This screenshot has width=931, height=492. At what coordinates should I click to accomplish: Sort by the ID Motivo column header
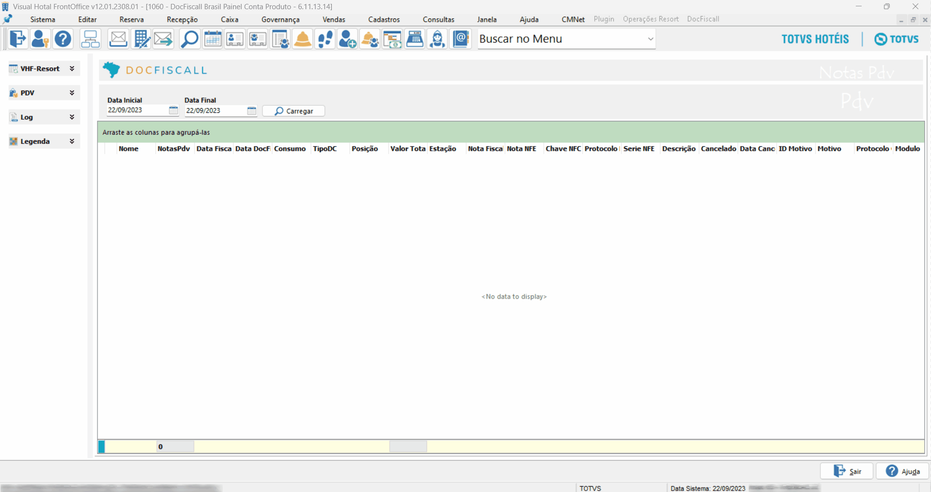(x=795, y=149)
